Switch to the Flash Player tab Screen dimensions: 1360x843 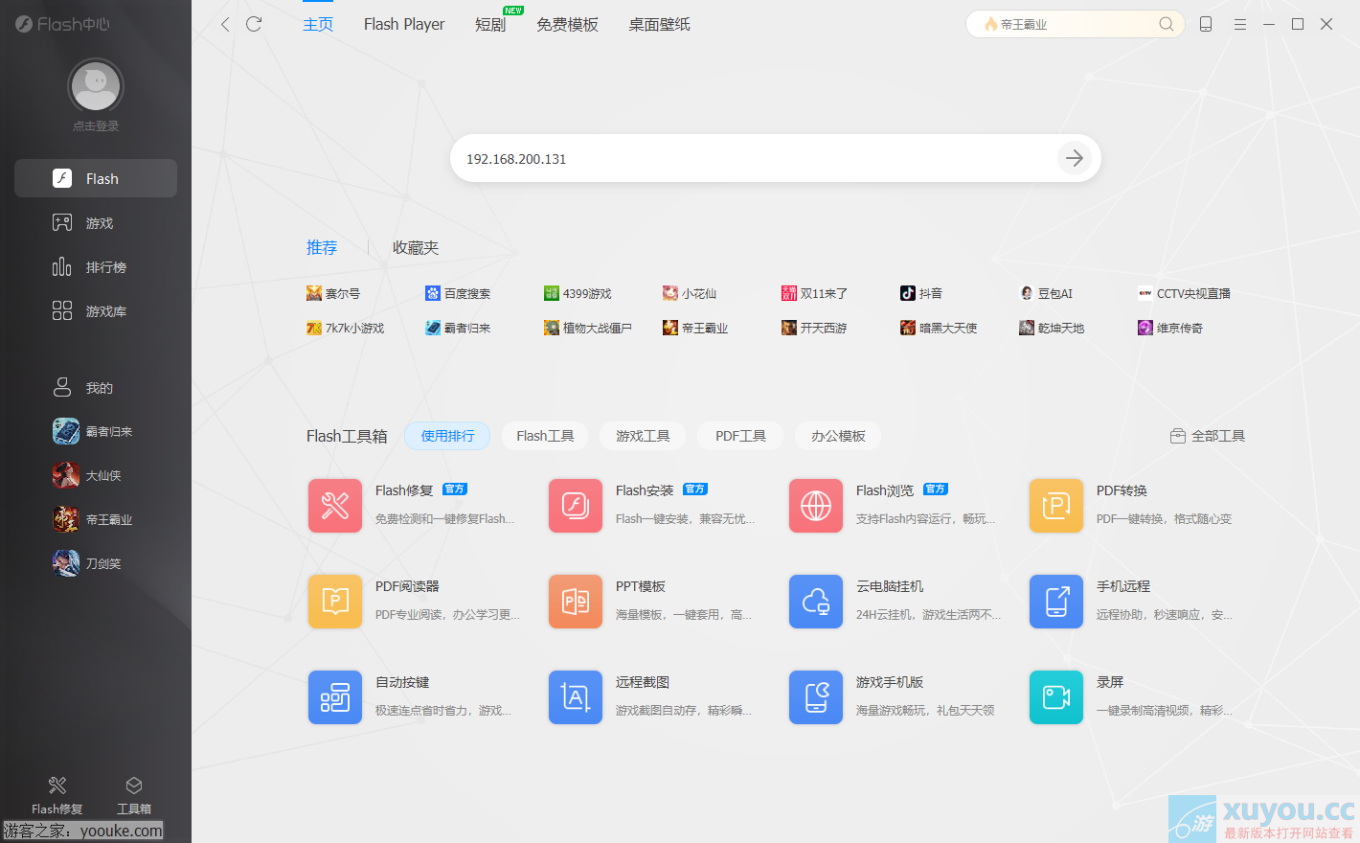pyautogui.click(x=404, y=24)
